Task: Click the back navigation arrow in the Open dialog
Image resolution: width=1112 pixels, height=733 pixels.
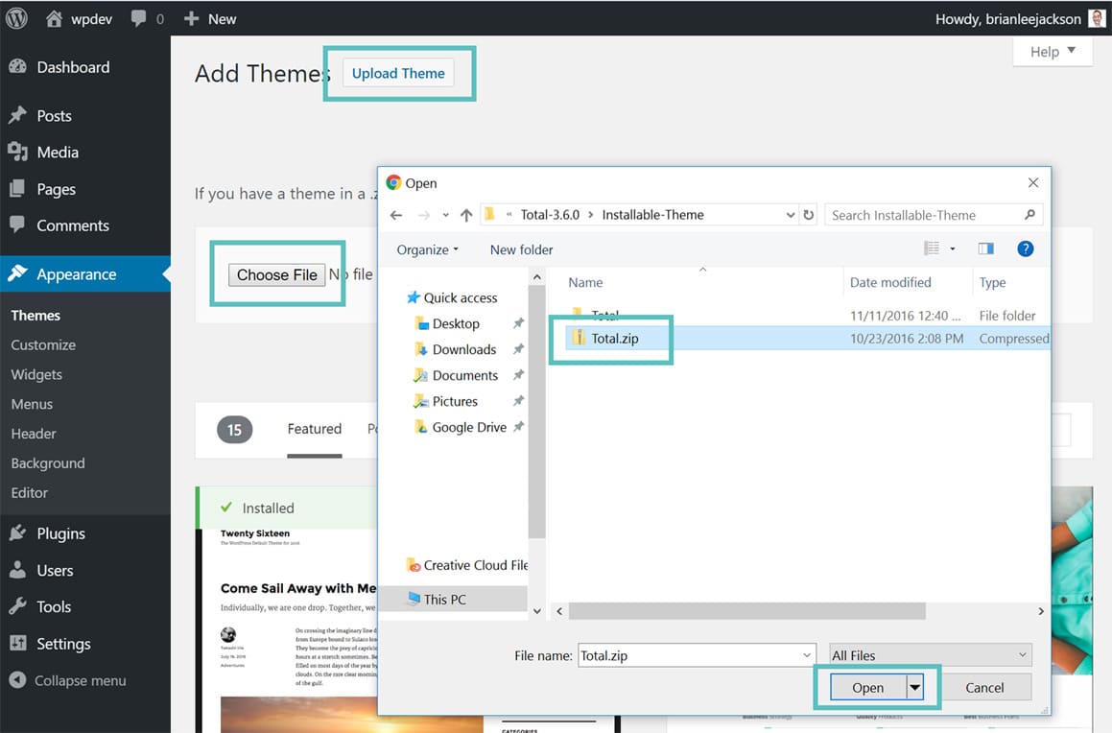Action: tap(395, 214)
